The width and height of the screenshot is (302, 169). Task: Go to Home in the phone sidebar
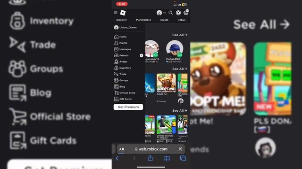120,37
